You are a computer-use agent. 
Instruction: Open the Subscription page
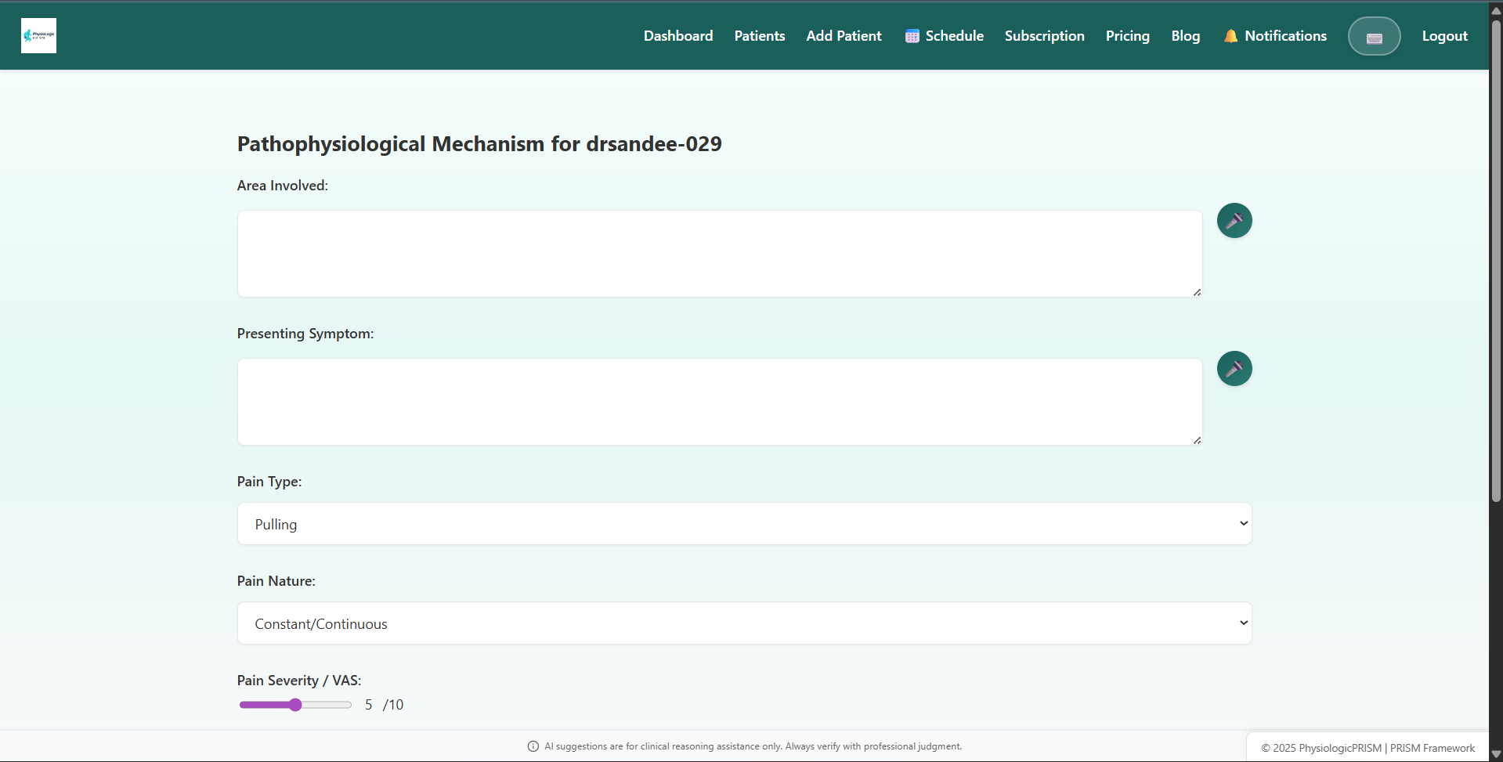[1044, 36]
